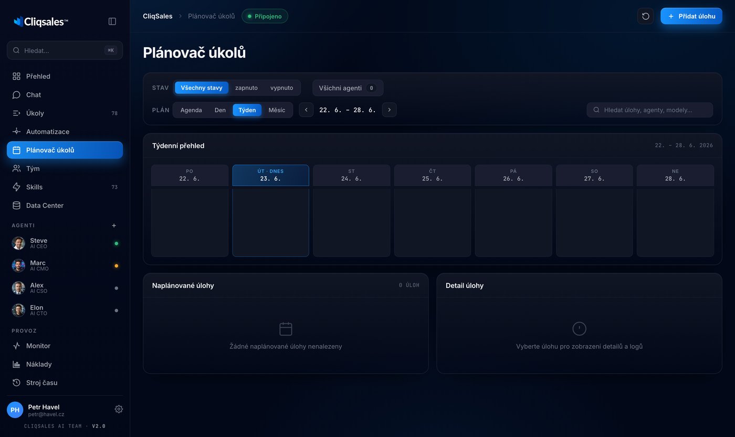Click the Data Center database icon
The width and height of the screenshot is (735, 437).
(16, 206)
